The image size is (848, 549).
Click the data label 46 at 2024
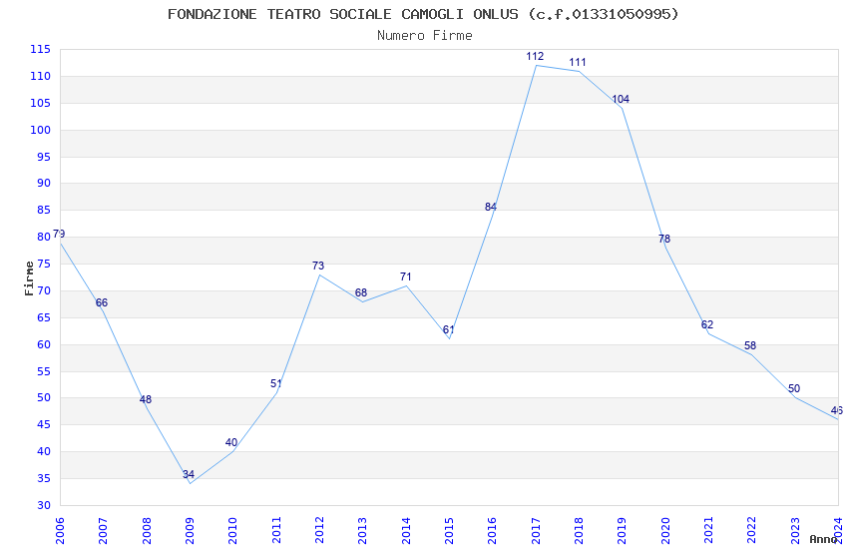tap(837, 410)
